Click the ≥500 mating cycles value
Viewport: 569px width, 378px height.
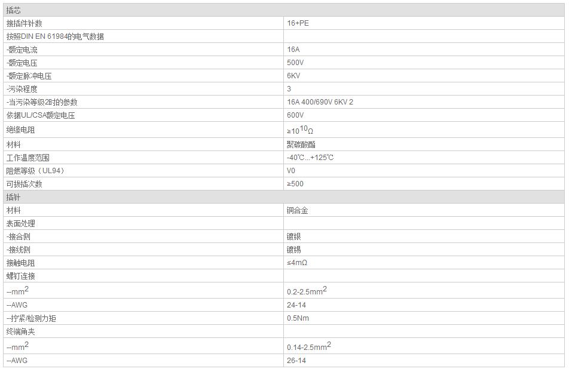point(295,184)
